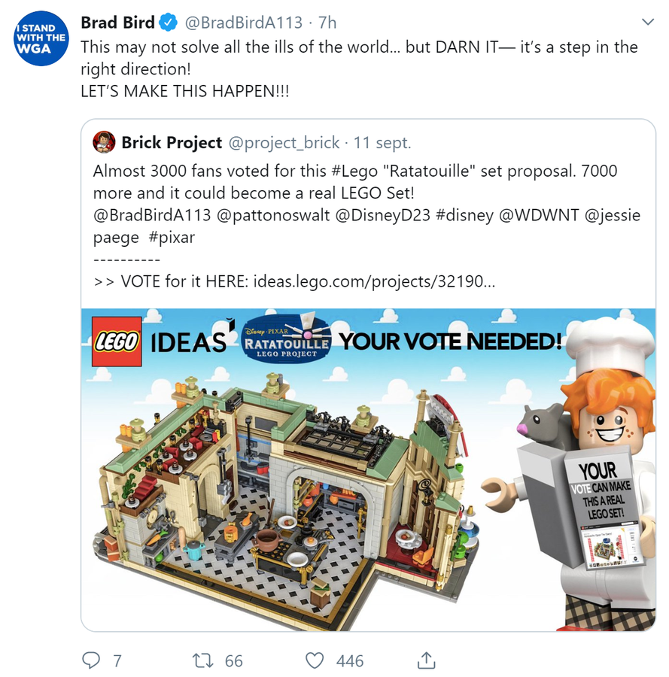
Task: Click the LEGO logo in the image
Action: (x=117, y=342)
